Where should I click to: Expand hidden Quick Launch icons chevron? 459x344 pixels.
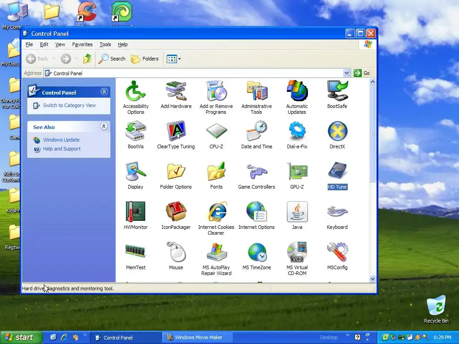85,335
